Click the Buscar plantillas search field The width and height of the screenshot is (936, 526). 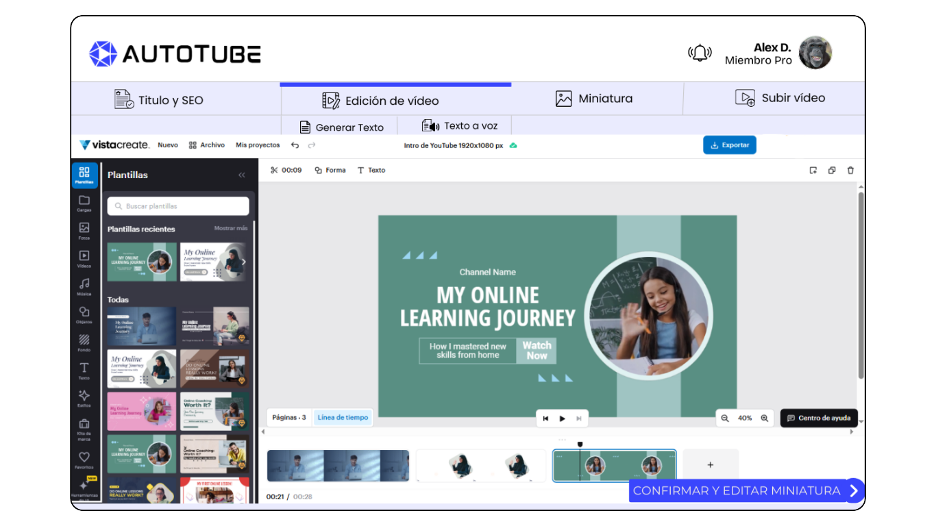(178, 206)
